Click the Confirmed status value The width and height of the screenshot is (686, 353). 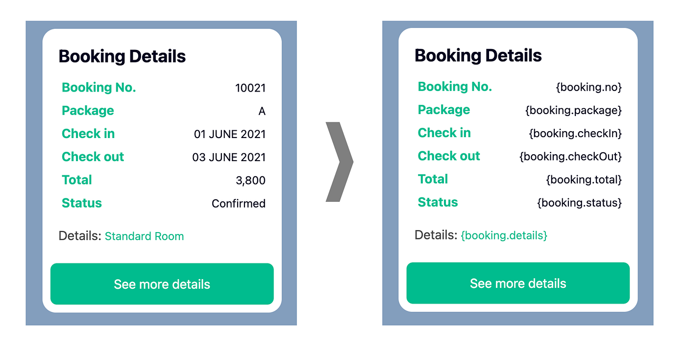click(239, 203)
